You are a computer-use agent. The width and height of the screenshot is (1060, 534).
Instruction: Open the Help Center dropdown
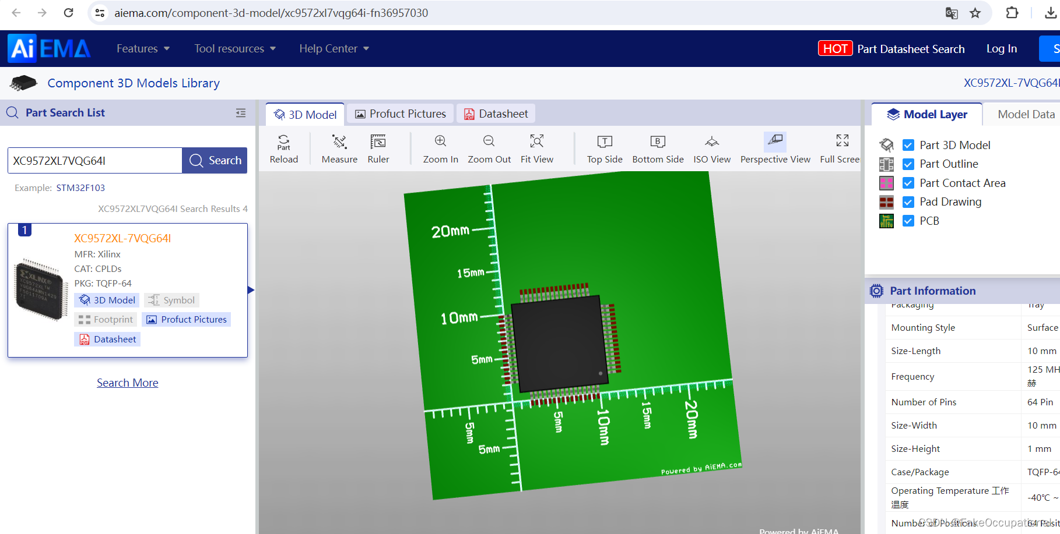pyautogui.click(x=334, y=48)
